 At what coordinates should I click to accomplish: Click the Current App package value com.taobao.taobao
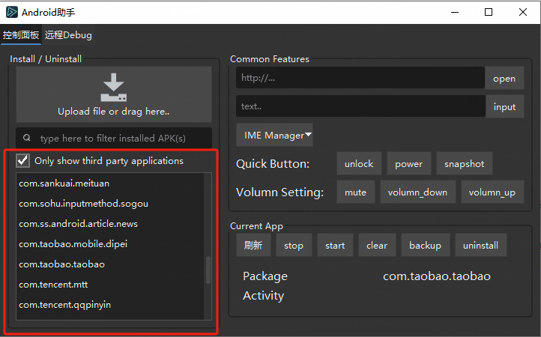pos(437,276)
